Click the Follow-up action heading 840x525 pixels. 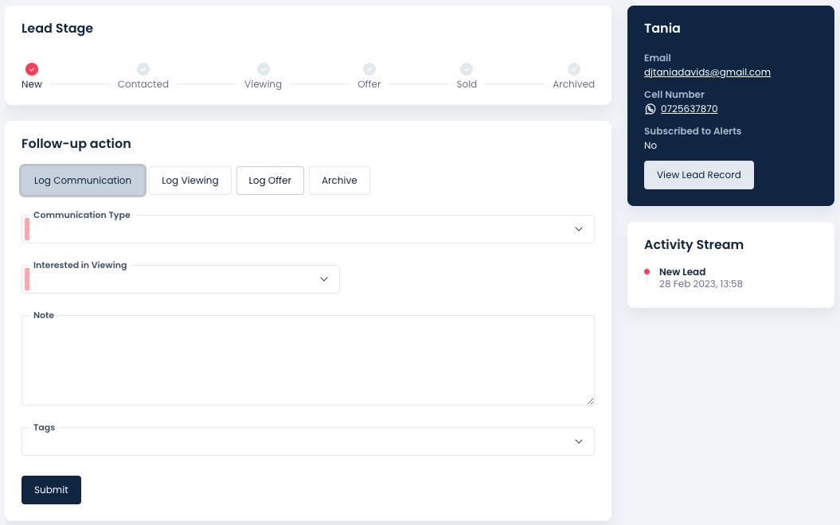pyautogui.click(x=76, y=143)
